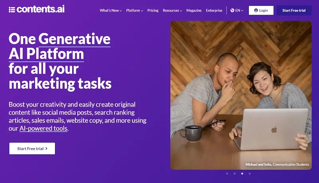
Task: Select the first carousel dot
Action: coord(227,173)
